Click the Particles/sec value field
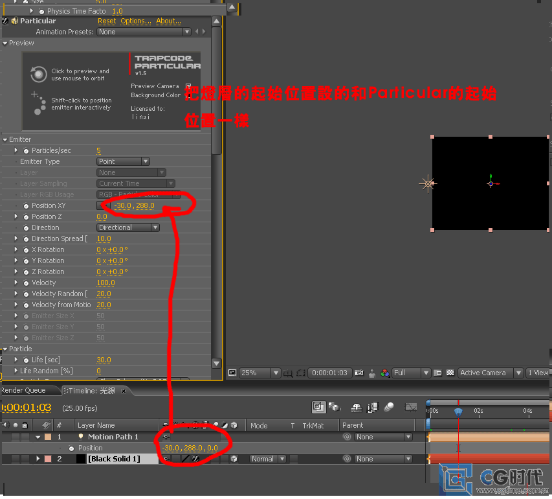The height and width of the screenshot is (499, 552). [99, 150]
